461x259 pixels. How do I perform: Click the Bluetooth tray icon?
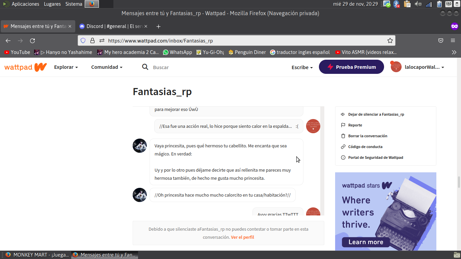(397, 4)
